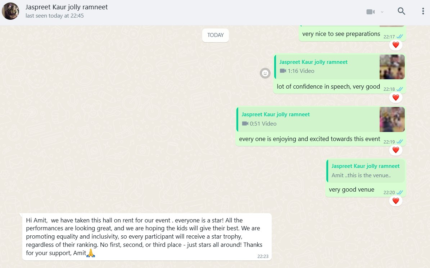Start a video call with Jaspreet

[371, 12]
